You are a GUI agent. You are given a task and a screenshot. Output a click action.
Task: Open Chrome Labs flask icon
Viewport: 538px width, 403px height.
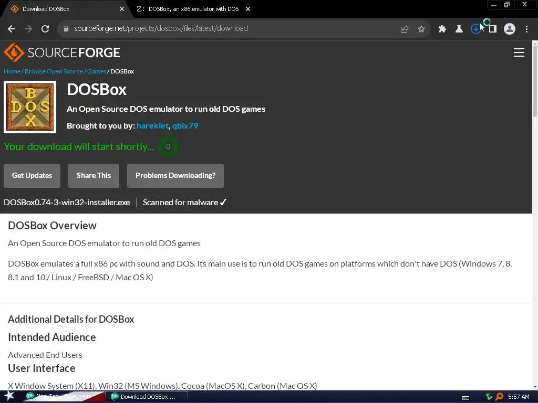coord(459,29)
